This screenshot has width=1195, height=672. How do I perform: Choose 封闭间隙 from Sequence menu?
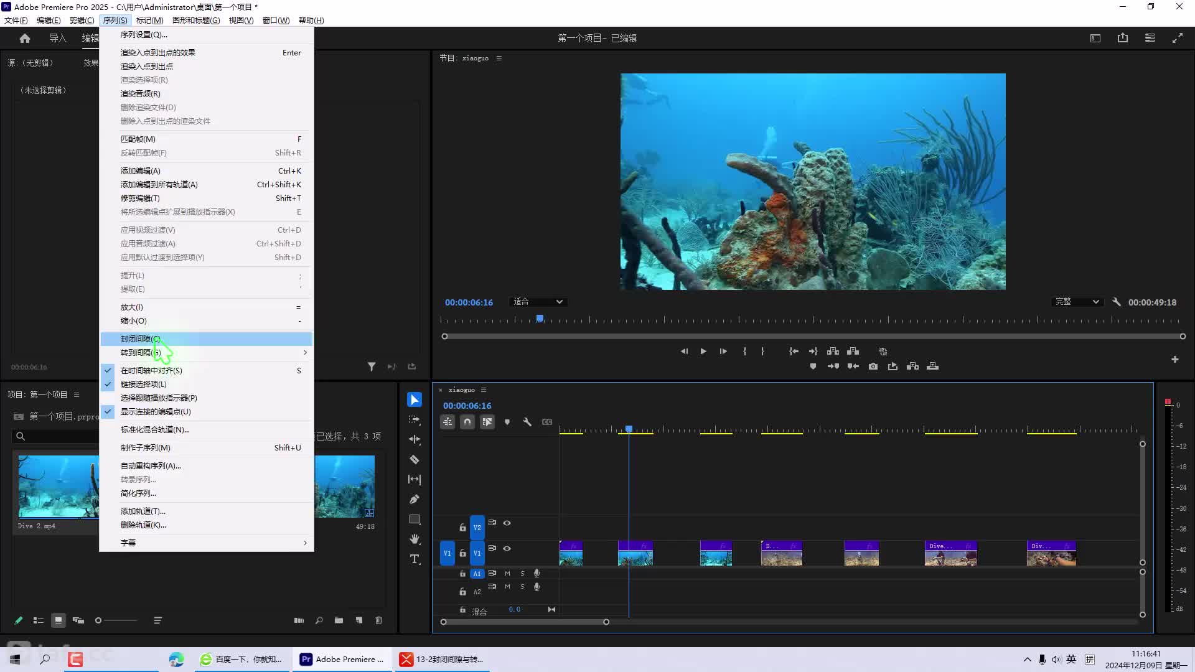tap(207, 339)
